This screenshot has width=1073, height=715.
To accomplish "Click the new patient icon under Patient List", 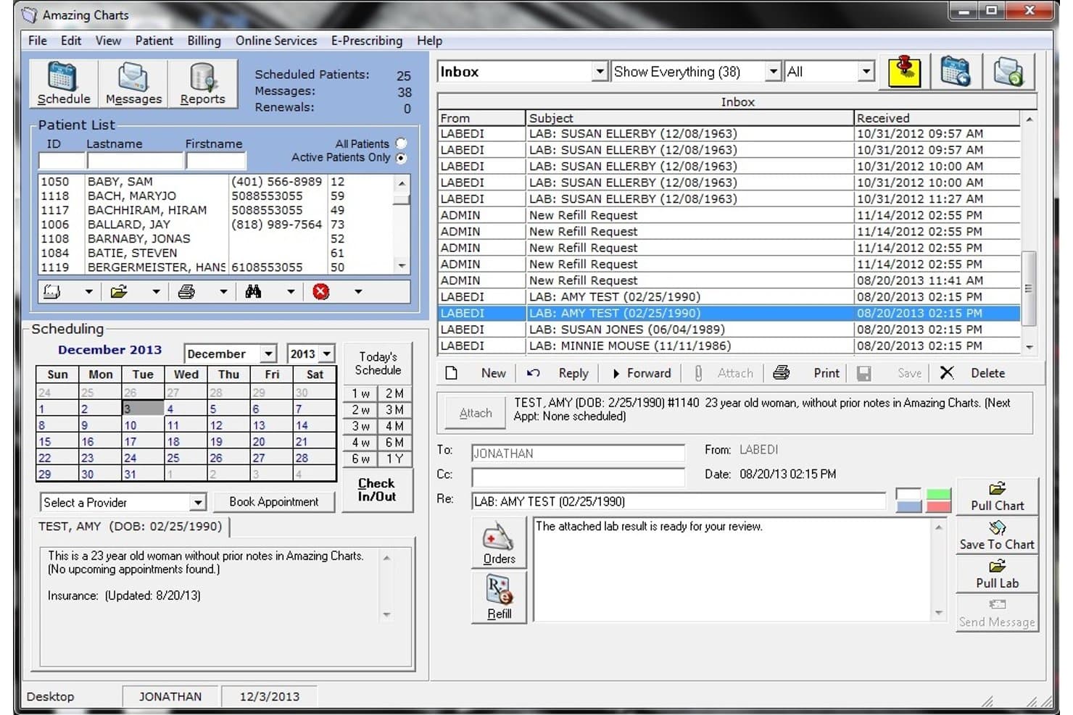I will pos(52,291).
